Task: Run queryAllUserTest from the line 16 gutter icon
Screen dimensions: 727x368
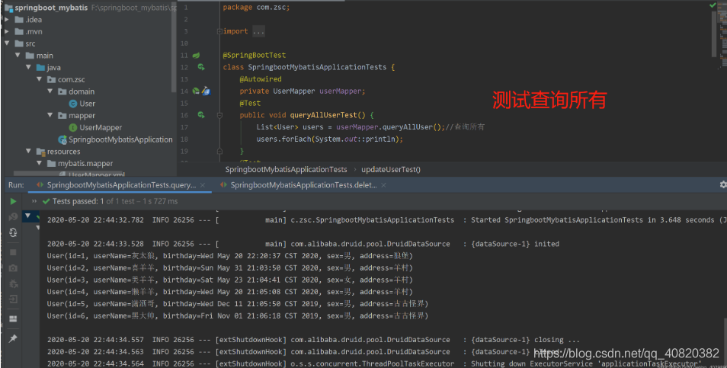Action: click(200, 115)
